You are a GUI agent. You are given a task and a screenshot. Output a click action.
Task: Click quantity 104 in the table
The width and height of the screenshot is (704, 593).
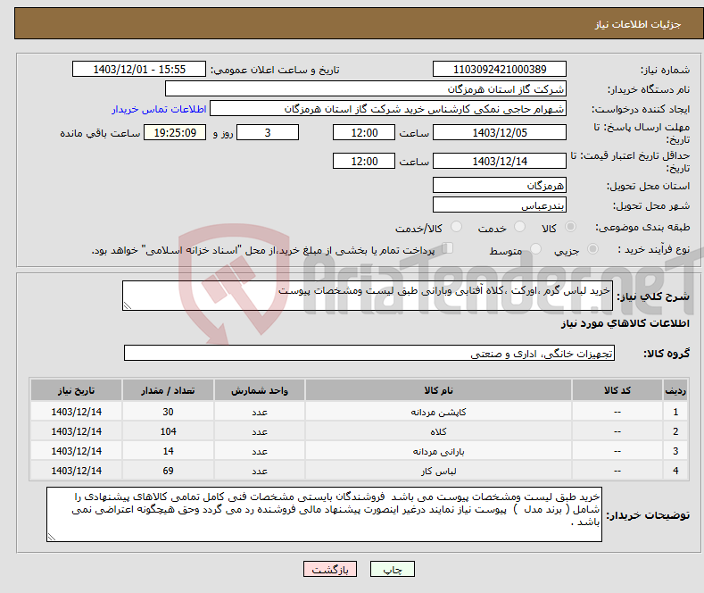[x=168, y=431]
